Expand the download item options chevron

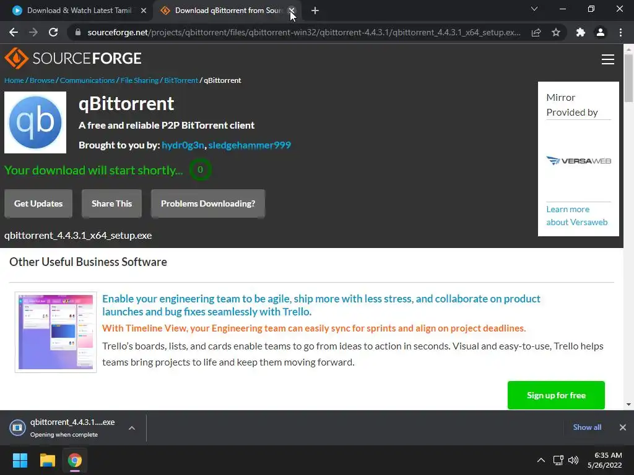point(132,428)
